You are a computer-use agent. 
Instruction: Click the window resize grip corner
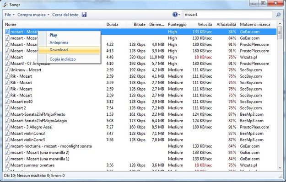pos(281,176)
